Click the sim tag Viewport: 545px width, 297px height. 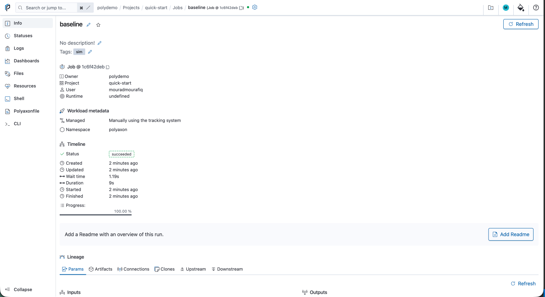[x=79, y=52]
